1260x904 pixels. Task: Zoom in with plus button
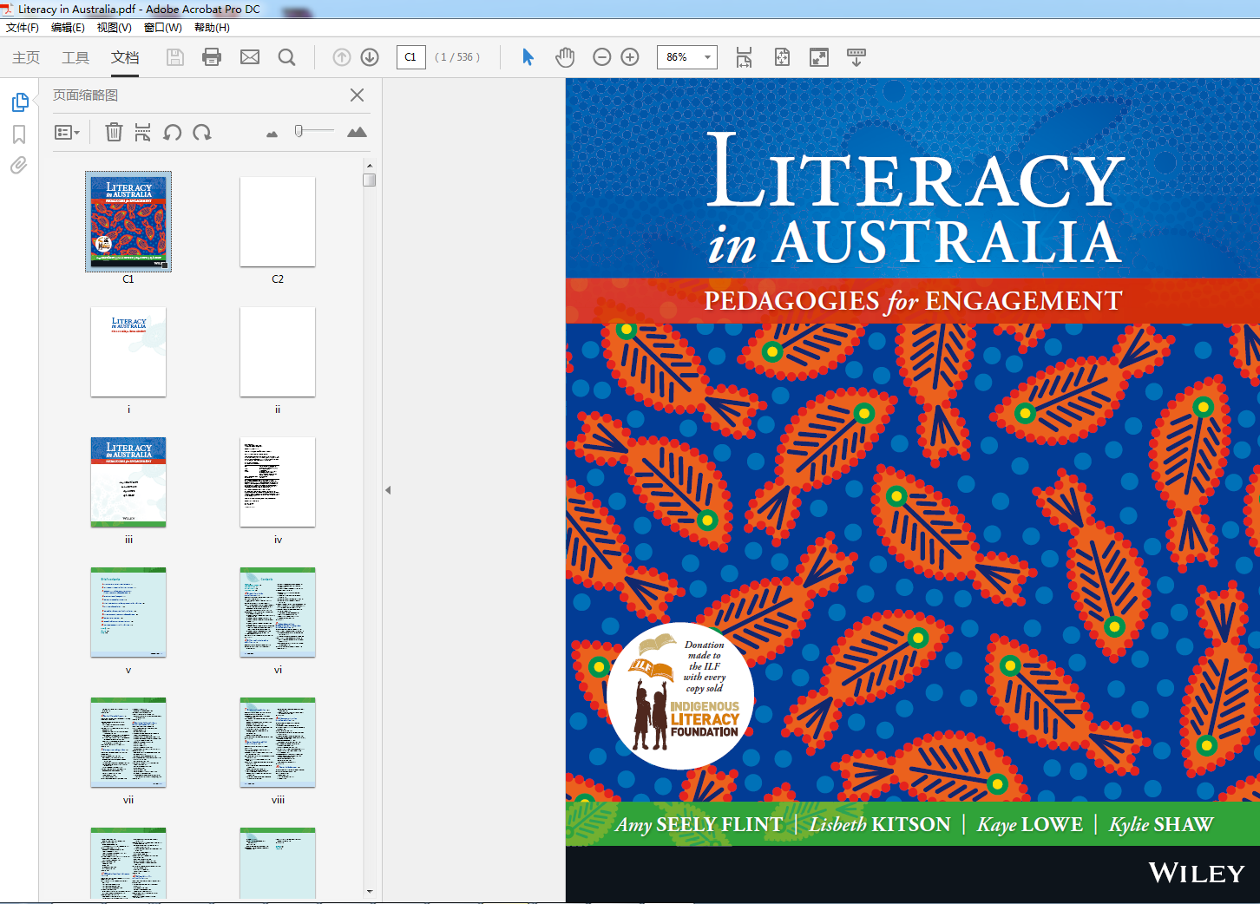click(x=630, y=57)
